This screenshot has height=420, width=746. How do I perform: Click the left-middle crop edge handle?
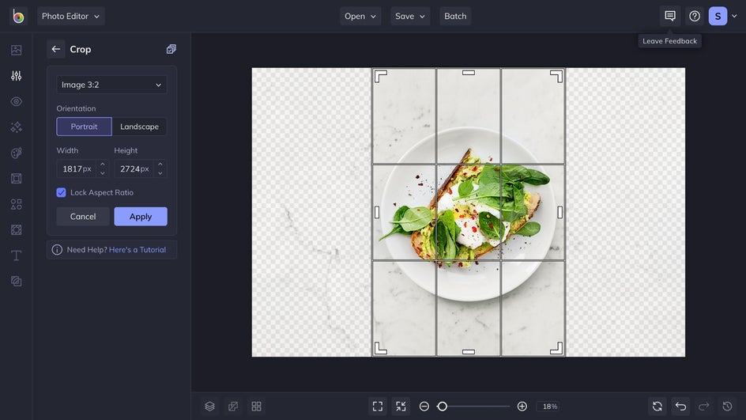(377, 213)
